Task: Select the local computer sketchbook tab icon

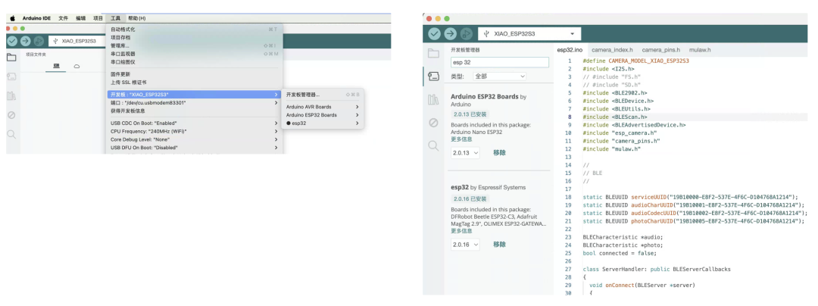Action: (56, 66)
